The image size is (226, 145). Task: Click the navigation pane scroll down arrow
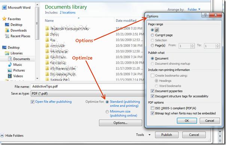[37, 78]
